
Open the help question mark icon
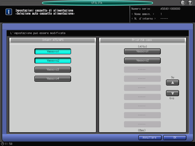click(190, 3)
